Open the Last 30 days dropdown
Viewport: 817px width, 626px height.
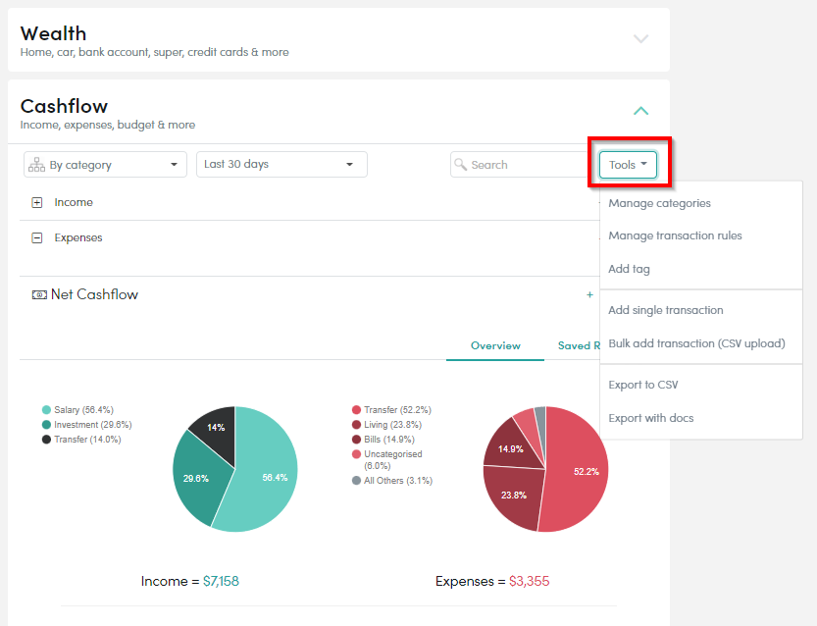click(x=281, y=165)
